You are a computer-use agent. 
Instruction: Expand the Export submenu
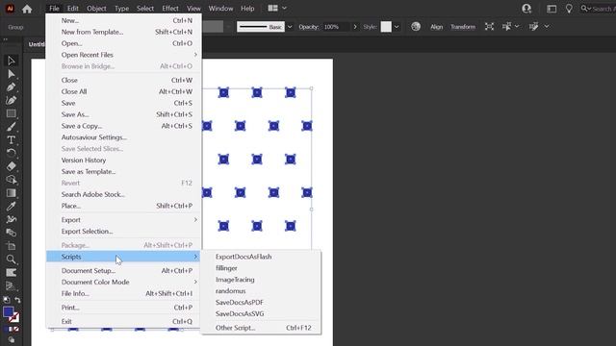(x=124, y=220)
